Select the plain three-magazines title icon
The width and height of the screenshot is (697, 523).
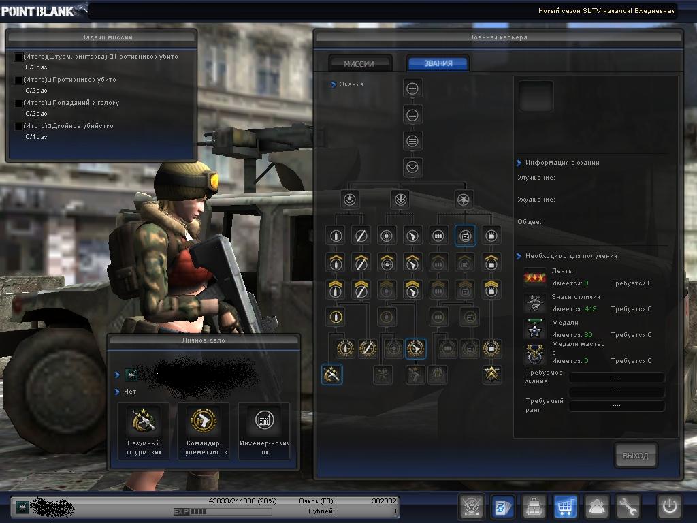[x=438, y=236]
